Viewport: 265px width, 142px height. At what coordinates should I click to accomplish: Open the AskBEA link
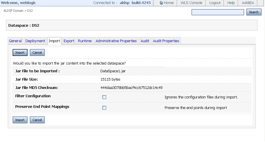pyautogui.click(x=248, y=3)
